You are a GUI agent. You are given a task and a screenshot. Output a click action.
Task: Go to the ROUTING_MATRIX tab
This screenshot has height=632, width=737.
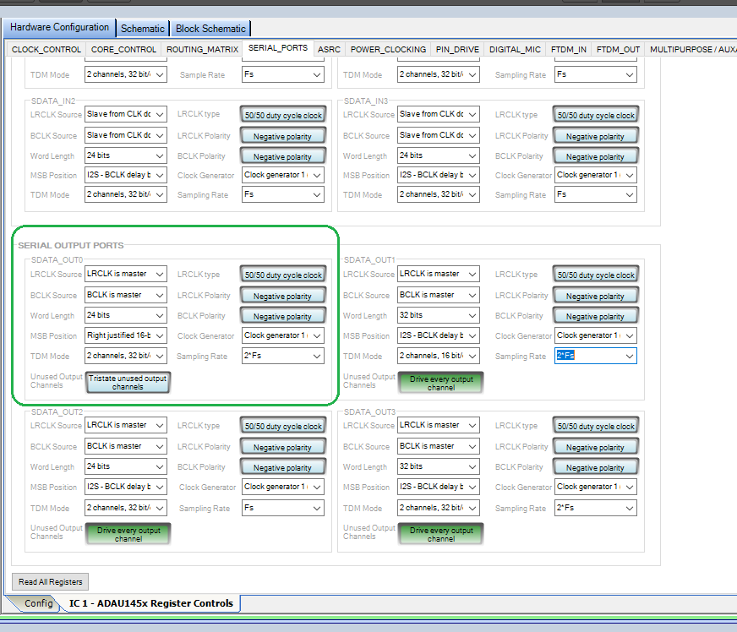point(202,49)
